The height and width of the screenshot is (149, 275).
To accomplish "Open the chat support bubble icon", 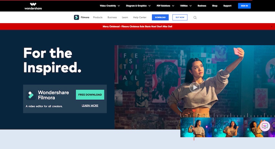I will pos(265,126).
